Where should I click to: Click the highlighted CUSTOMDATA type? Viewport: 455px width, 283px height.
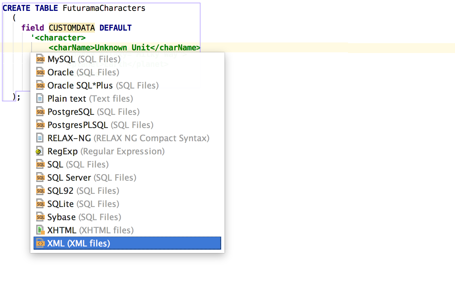pos(72,28)
